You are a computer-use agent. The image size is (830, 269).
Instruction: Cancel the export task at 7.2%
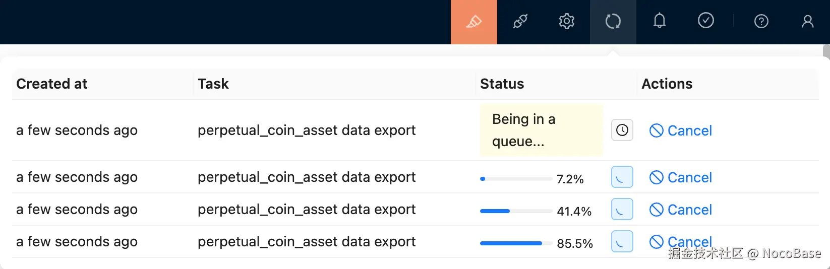tap(681, 178)
